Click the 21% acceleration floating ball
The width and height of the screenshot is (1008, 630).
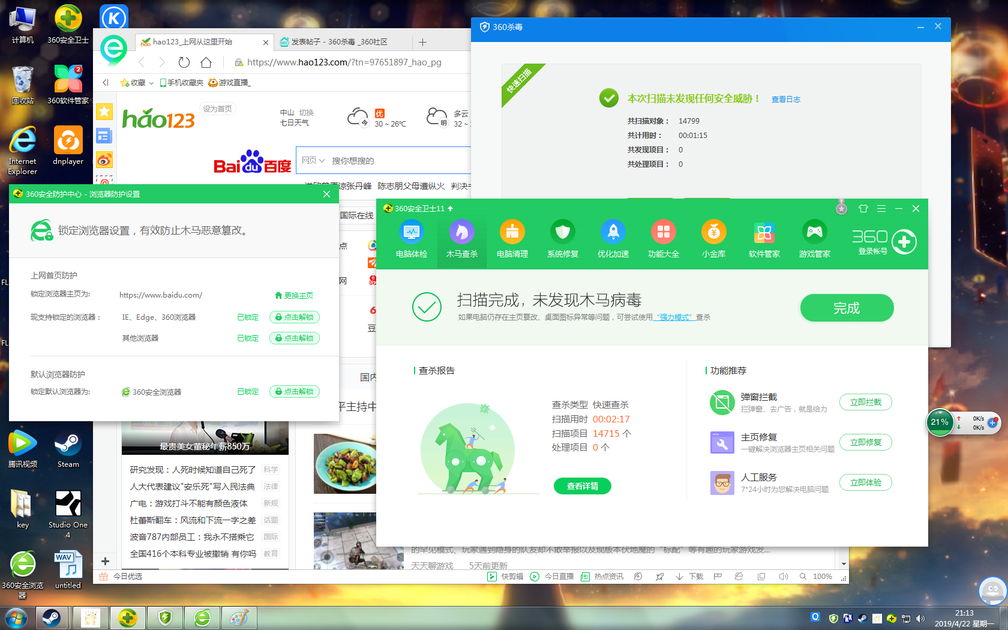click(x=940, y=422)
